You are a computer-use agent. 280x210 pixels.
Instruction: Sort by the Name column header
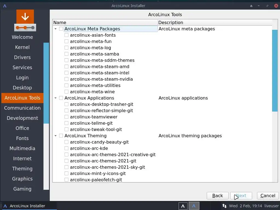pyautogui.click(x=105, y=22)
